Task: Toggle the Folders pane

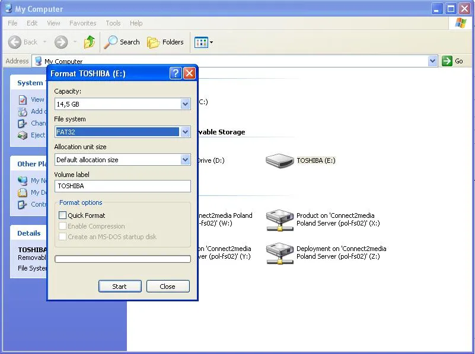Action: [x=165, y=42]
